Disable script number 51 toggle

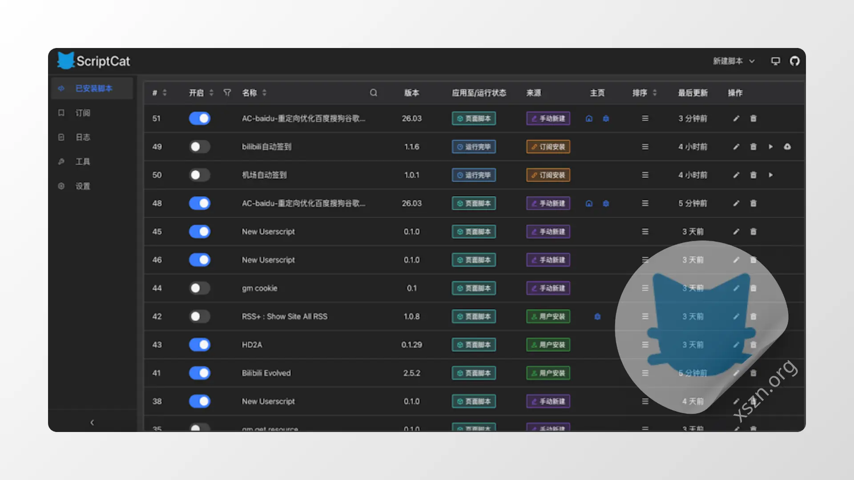(x=199, y=118)
